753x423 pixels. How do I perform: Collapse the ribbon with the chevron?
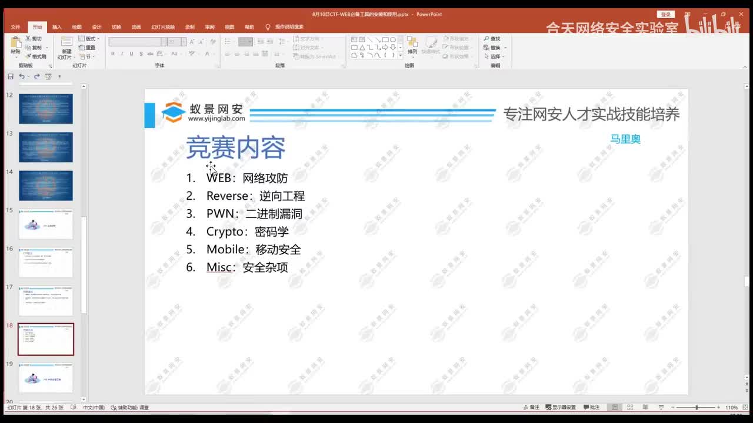(747, 66)
